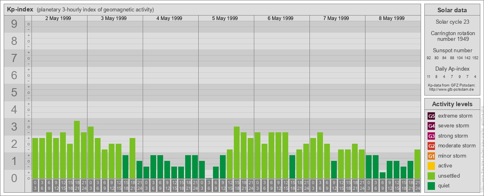Click Ap-index value 9
The width and height of the screenshot is (484, 196).
tap(459, 76)
